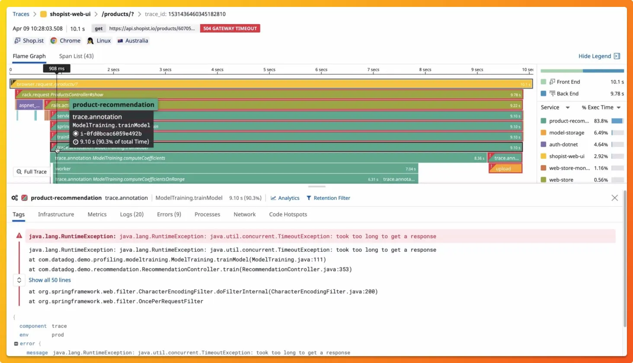Image resolution: width=633 pixels, height=363 pixels.
Task: Click the gears icon beside product-recommendation
Action: pyautogui.click(x=15, y=198)
